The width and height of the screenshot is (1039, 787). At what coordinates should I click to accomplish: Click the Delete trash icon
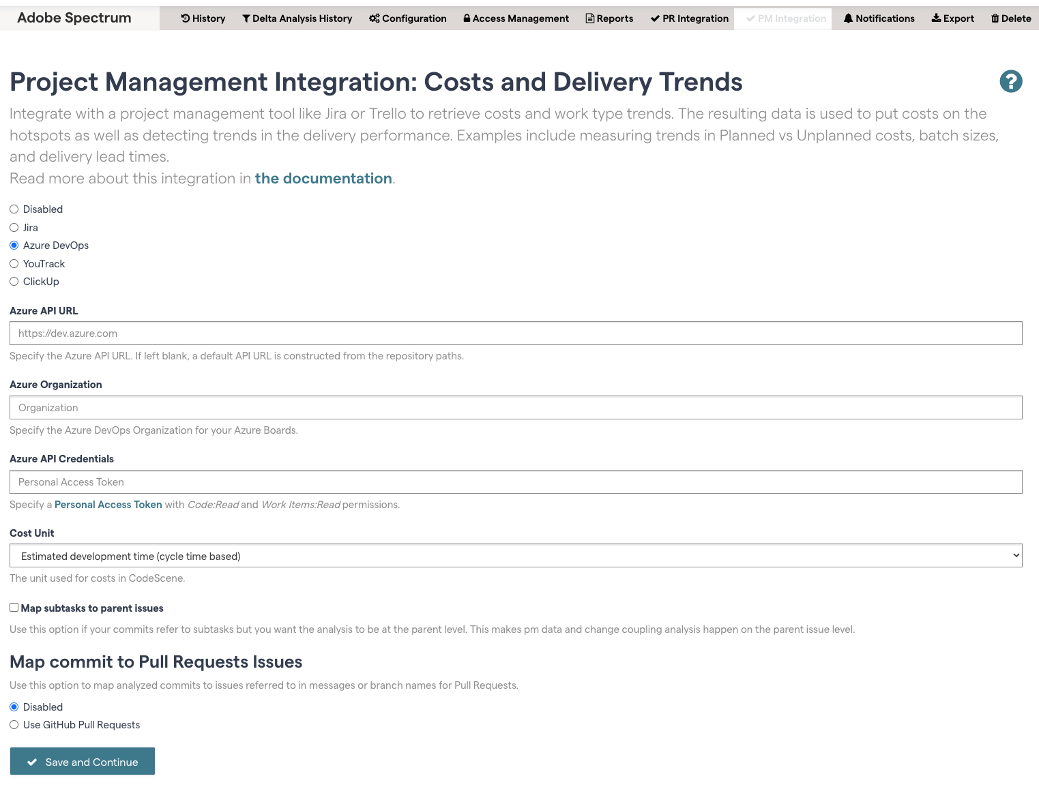point(995,18)
